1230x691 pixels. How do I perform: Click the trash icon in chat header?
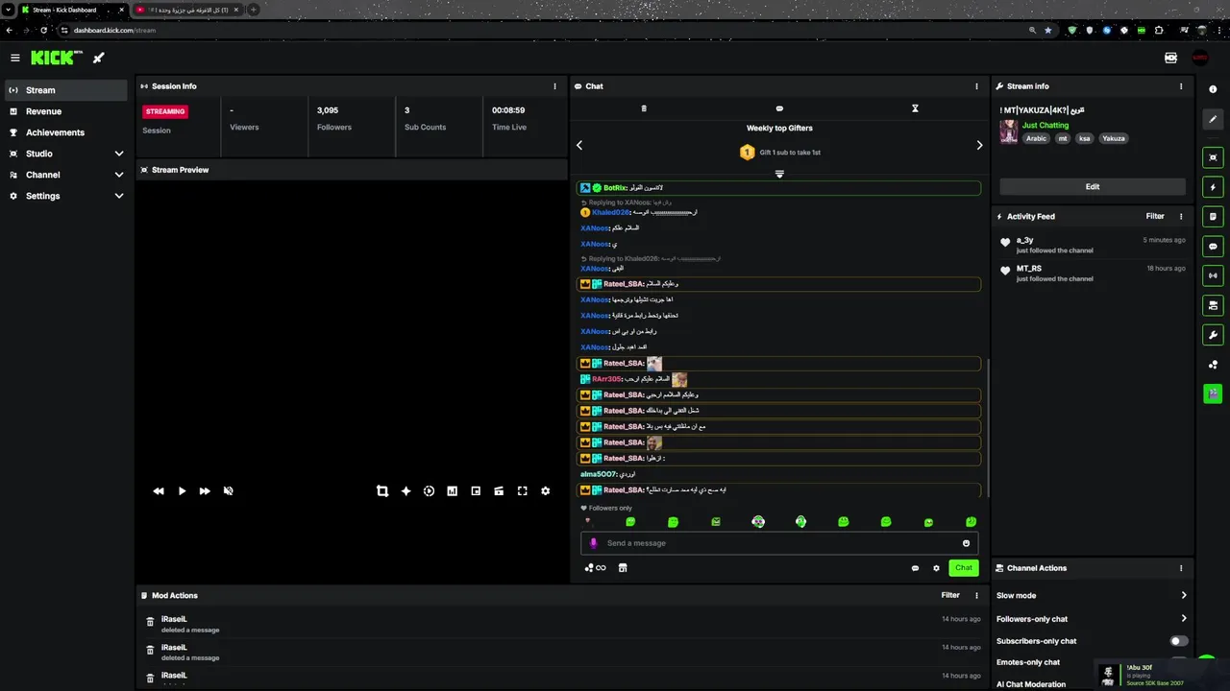(644, 108)
